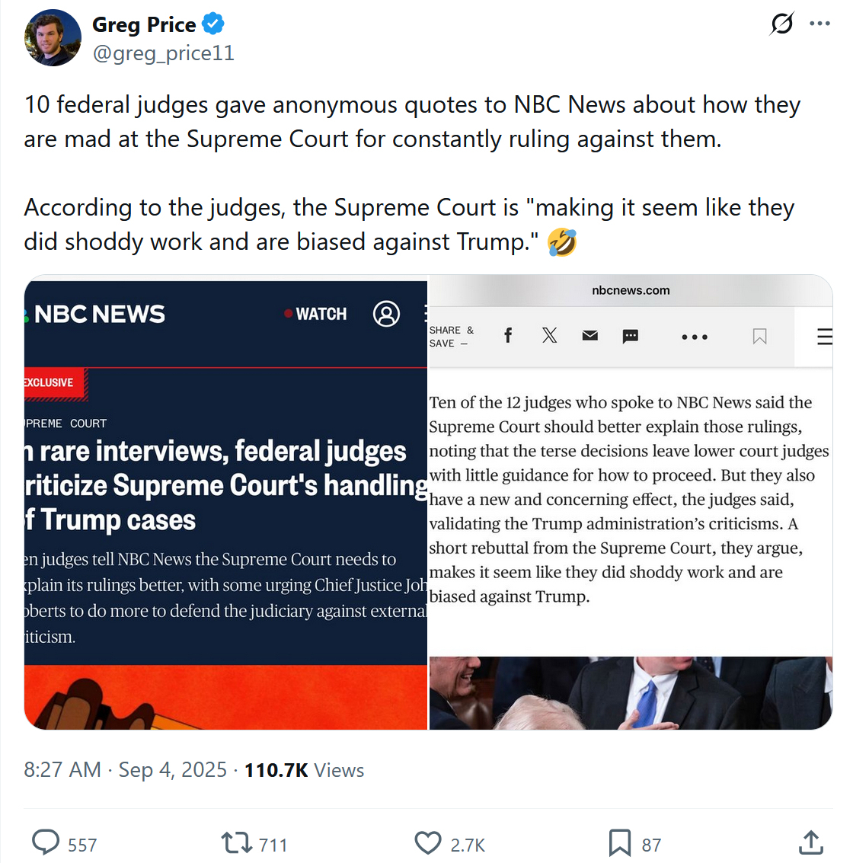
Task: Click the Facebook share icon in the article image
Action: pyautogui.click(x=508, y=336)
